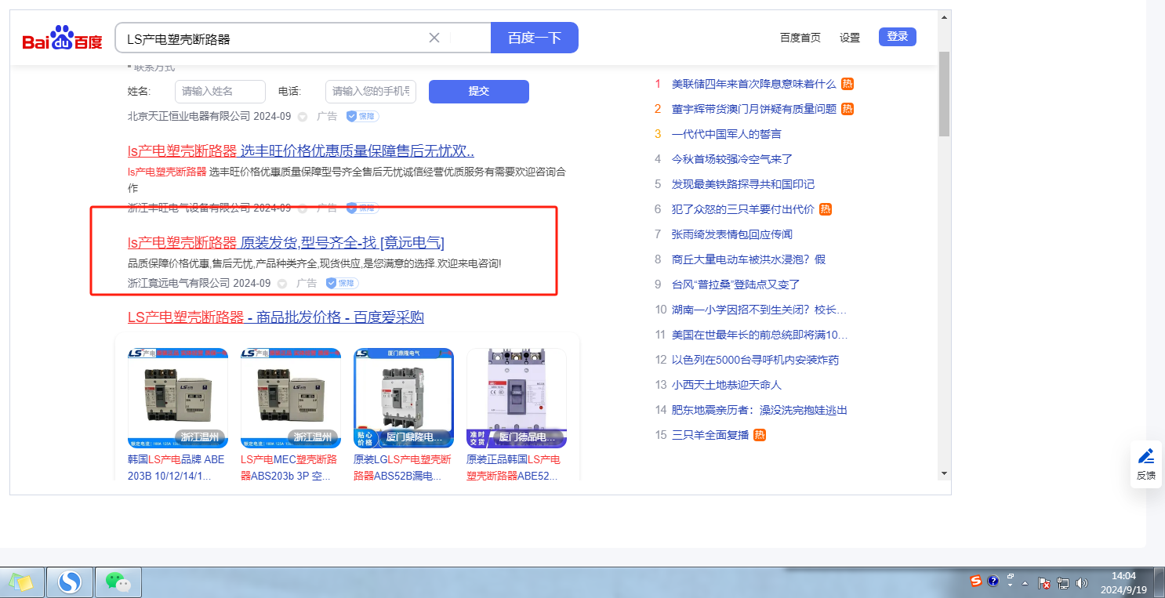Click the 保障 badge beside 浙江丰旺电气设备有限公司

pos(362,208)
